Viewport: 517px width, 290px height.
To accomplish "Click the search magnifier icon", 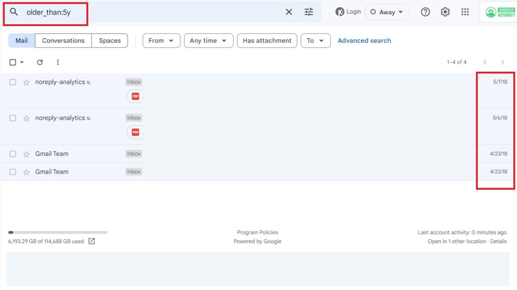I will pos(14,12).
